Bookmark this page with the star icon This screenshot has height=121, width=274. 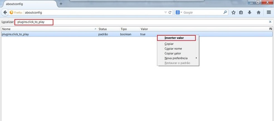click(x=233, y=12)
